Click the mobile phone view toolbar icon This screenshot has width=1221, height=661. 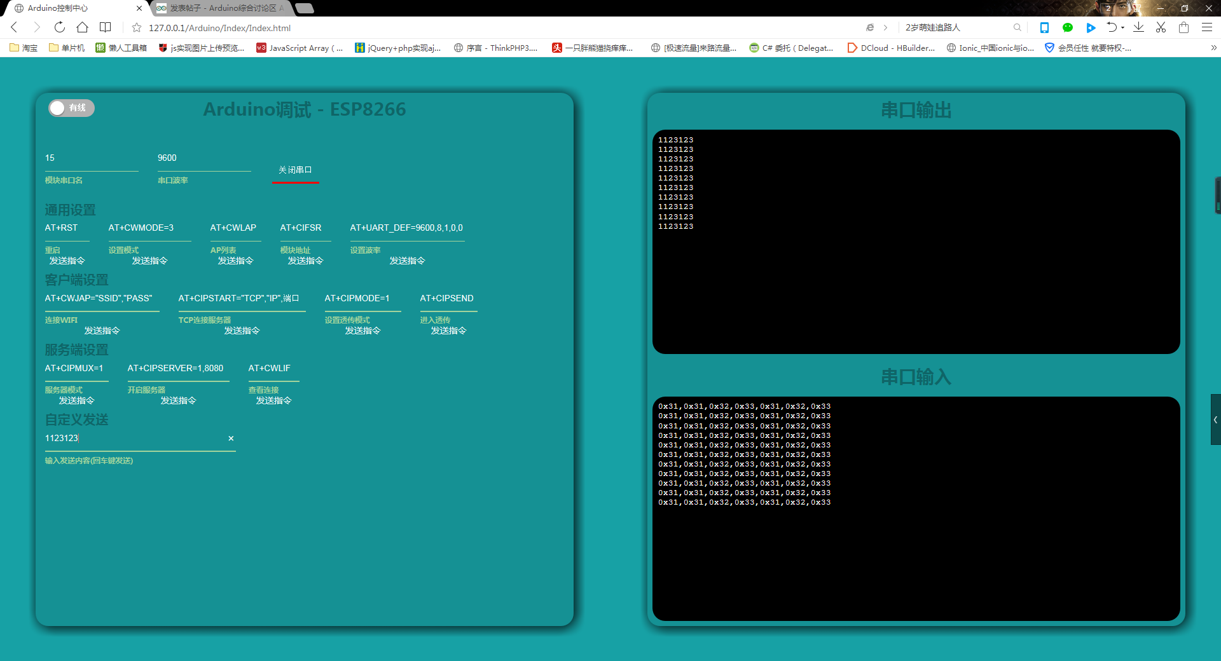point(1043,27)
